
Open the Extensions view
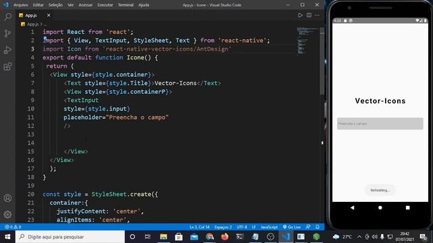click(x=7, y=66)
